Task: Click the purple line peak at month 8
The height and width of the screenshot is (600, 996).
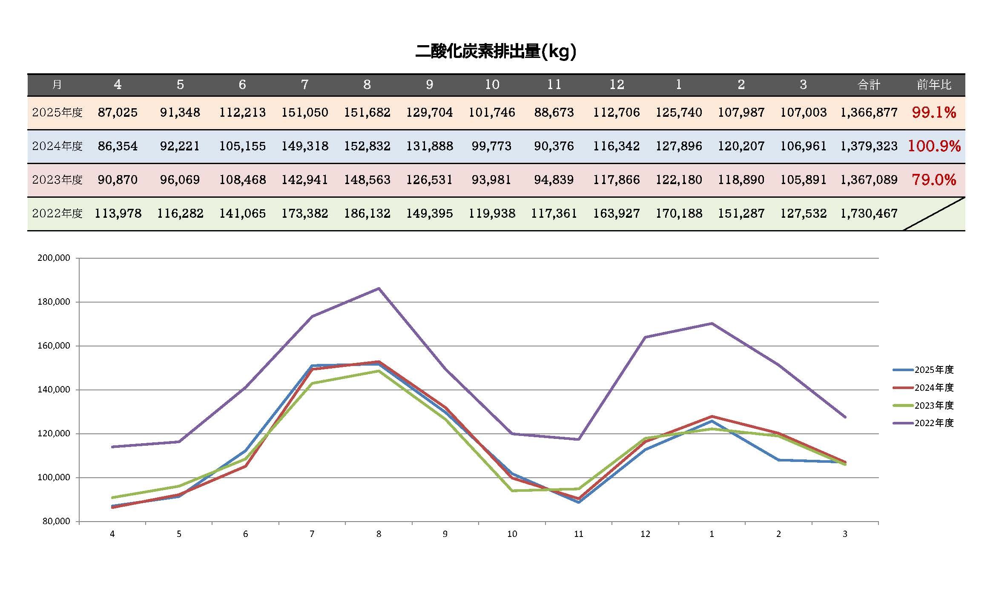Action: pyautogui.click(x=379, y=288)
